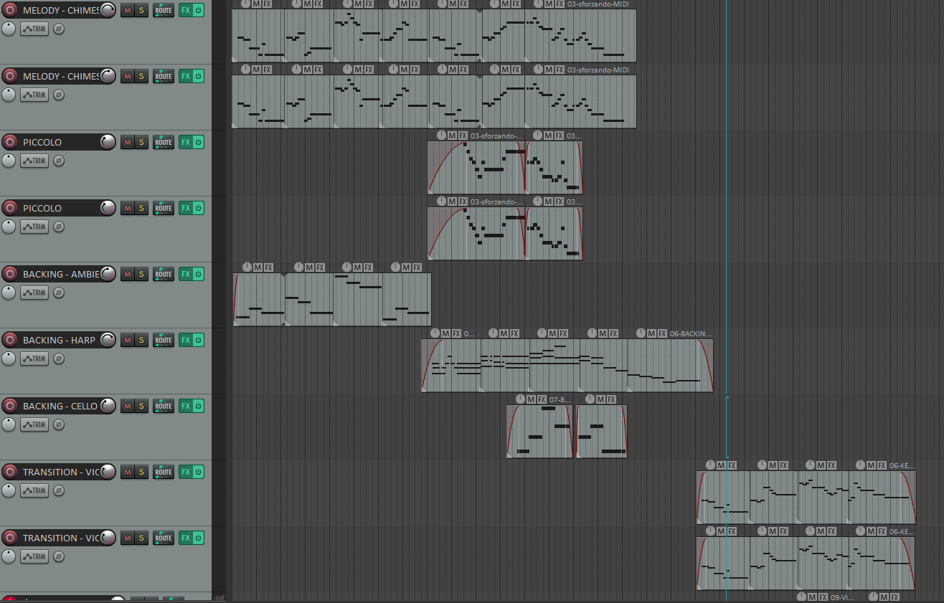The height and width of the screenshot is (603, 944).
Task: Click TRIM envelope button on BACKING - AMBIE
Action: click(34, 293)
